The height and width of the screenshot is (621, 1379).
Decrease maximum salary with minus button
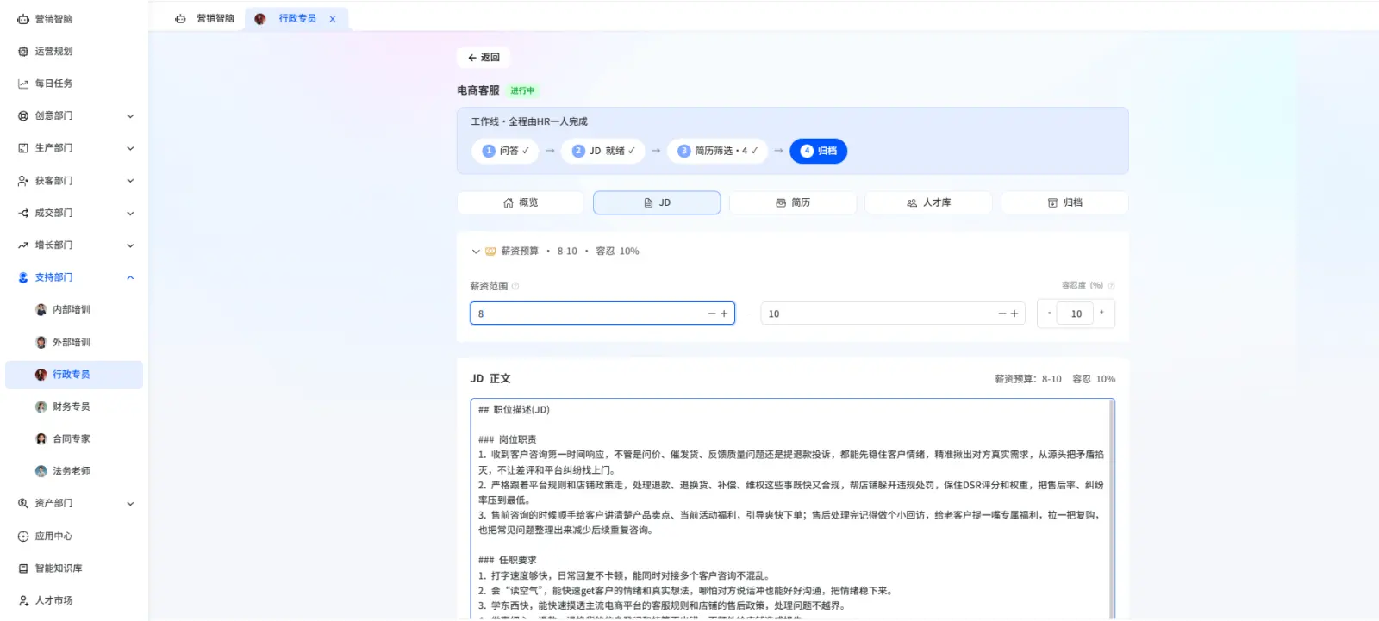coord(1002,314)
